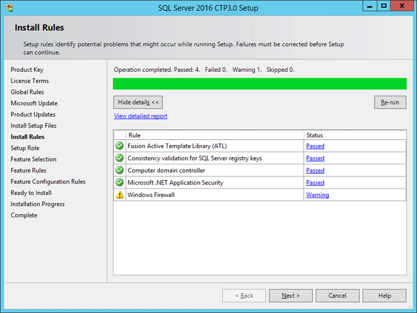Cancel the SQL Server setup

click(x=337, y=296)
